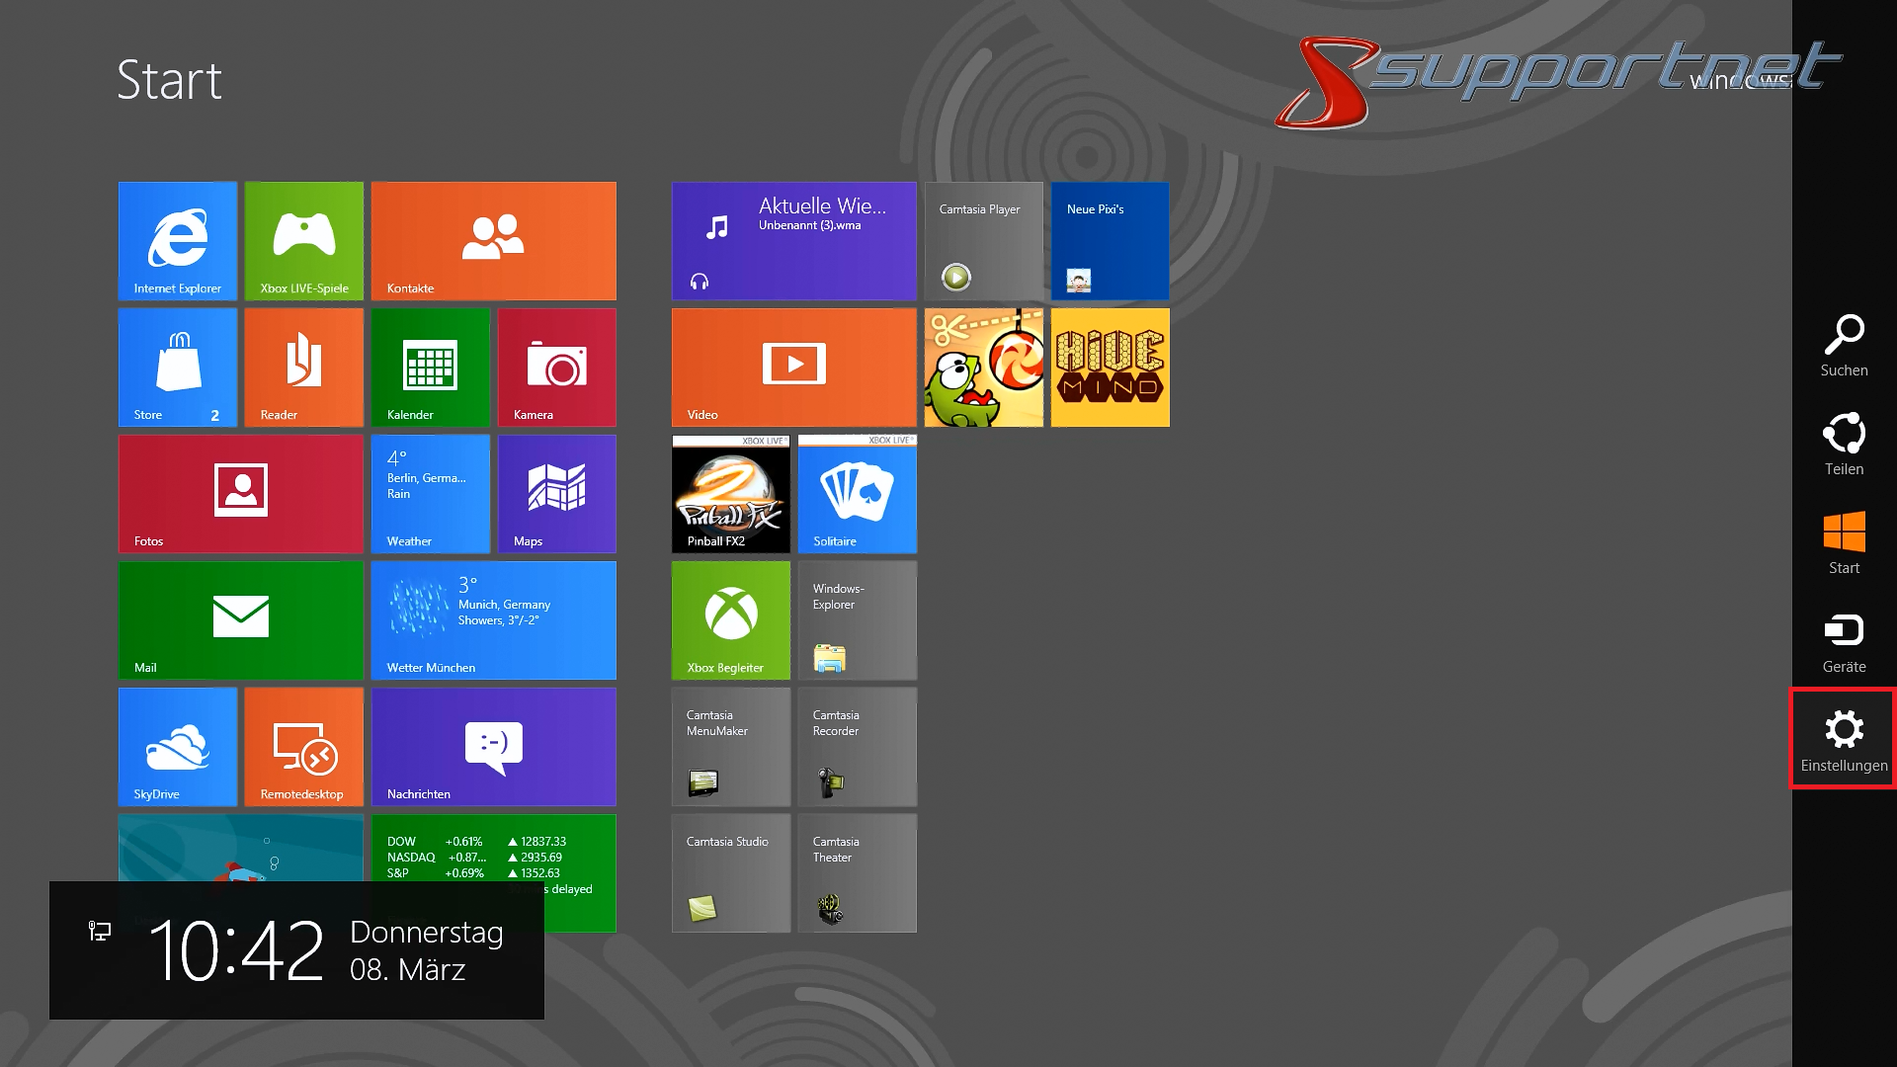Open the Mail tile
The width and height of the screenshot is (1897, 1067).
click(x=241, y=620)
